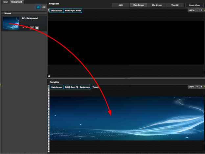Select the Background tab
This screenshot has width=205, height=154.
[x=17, y=2]
